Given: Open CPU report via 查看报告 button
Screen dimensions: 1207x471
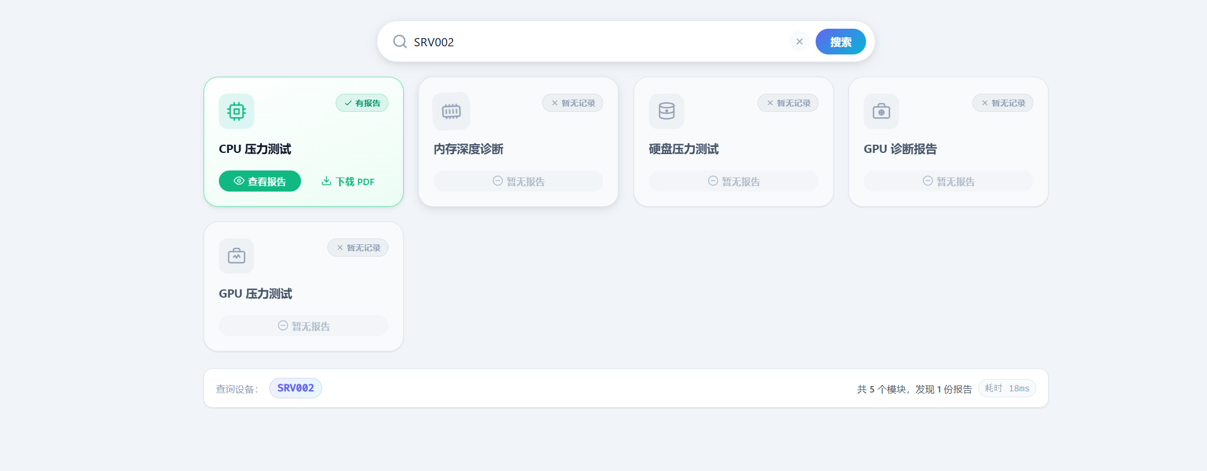Looking at the screenshot, I should click(260, 181).
